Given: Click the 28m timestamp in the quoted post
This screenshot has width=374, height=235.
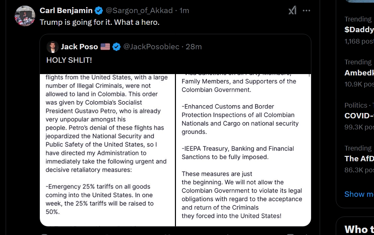Looking at the screenshot, I should 194,47.
